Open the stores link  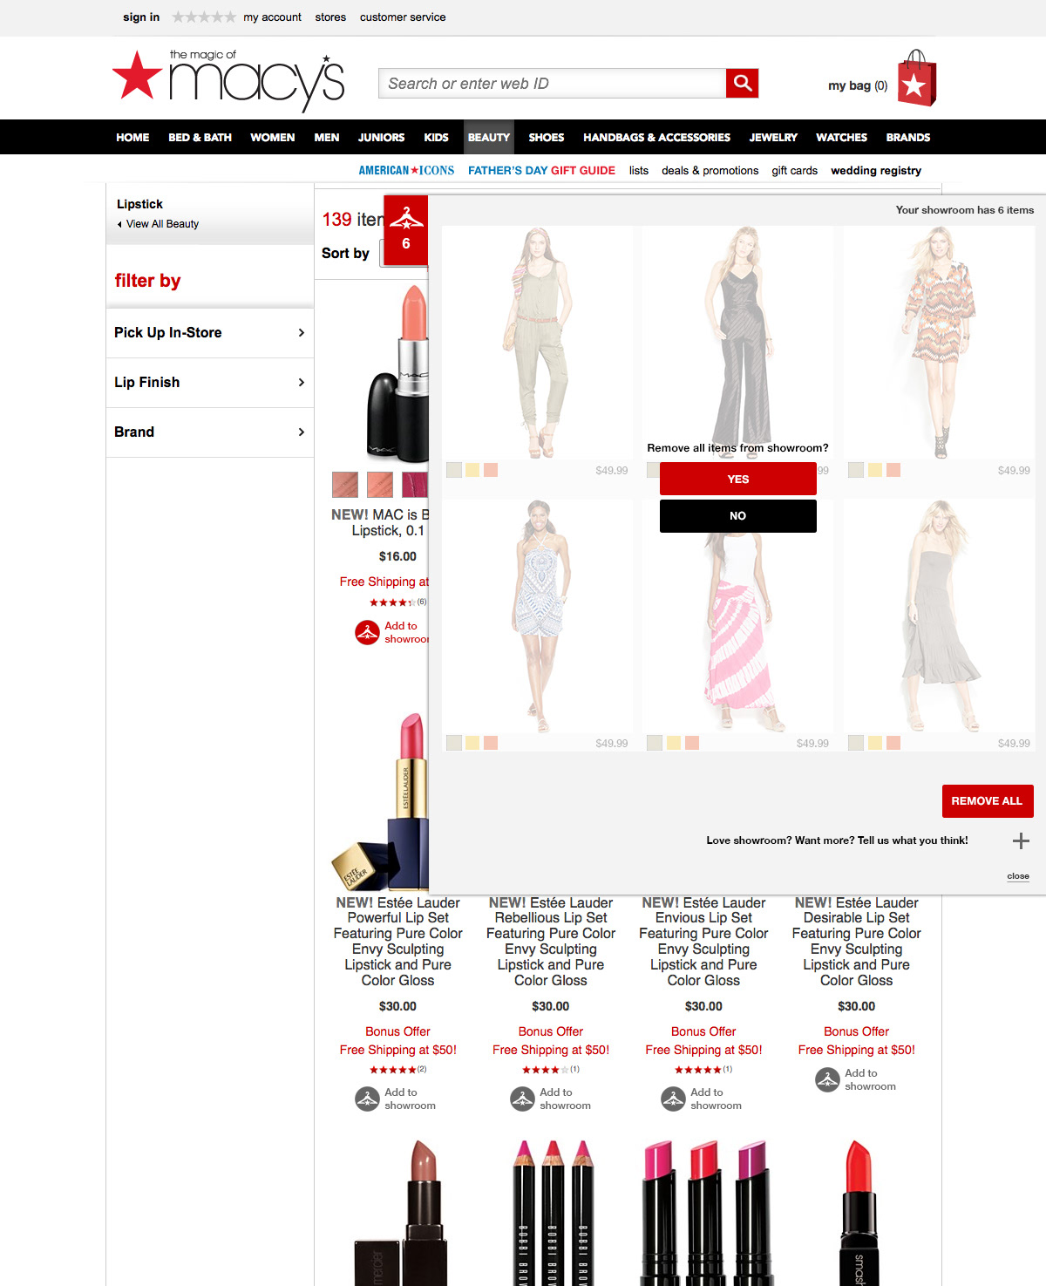click(x=330, y=17)
